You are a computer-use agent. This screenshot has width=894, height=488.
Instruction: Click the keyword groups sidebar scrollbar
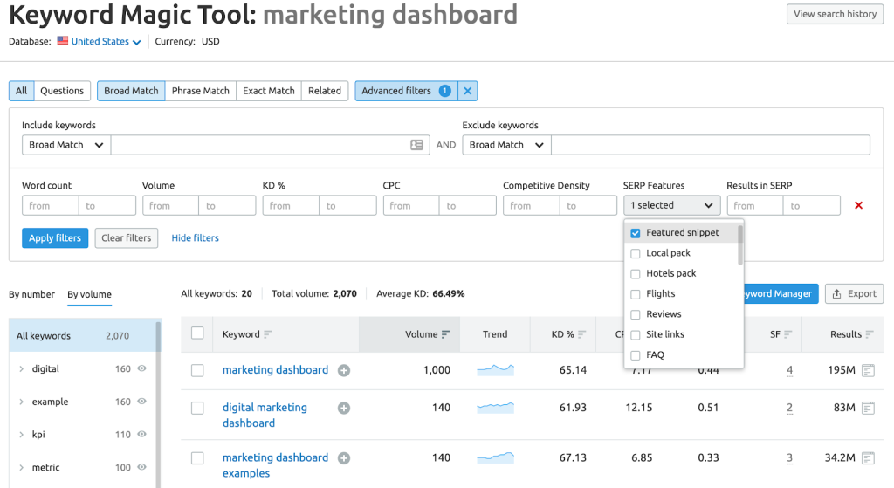coord(158,405)
